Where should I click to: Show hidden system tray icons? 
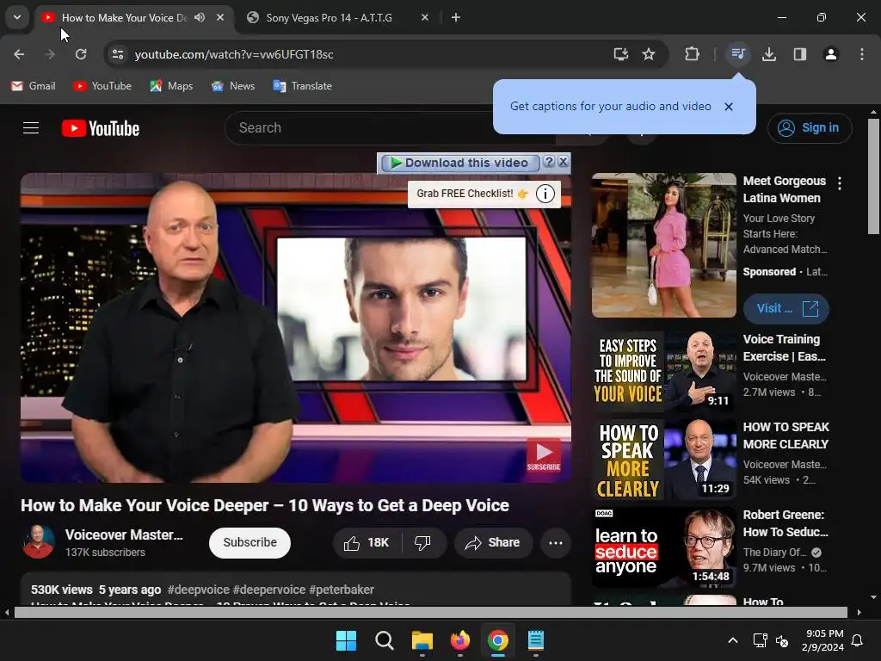733,640
